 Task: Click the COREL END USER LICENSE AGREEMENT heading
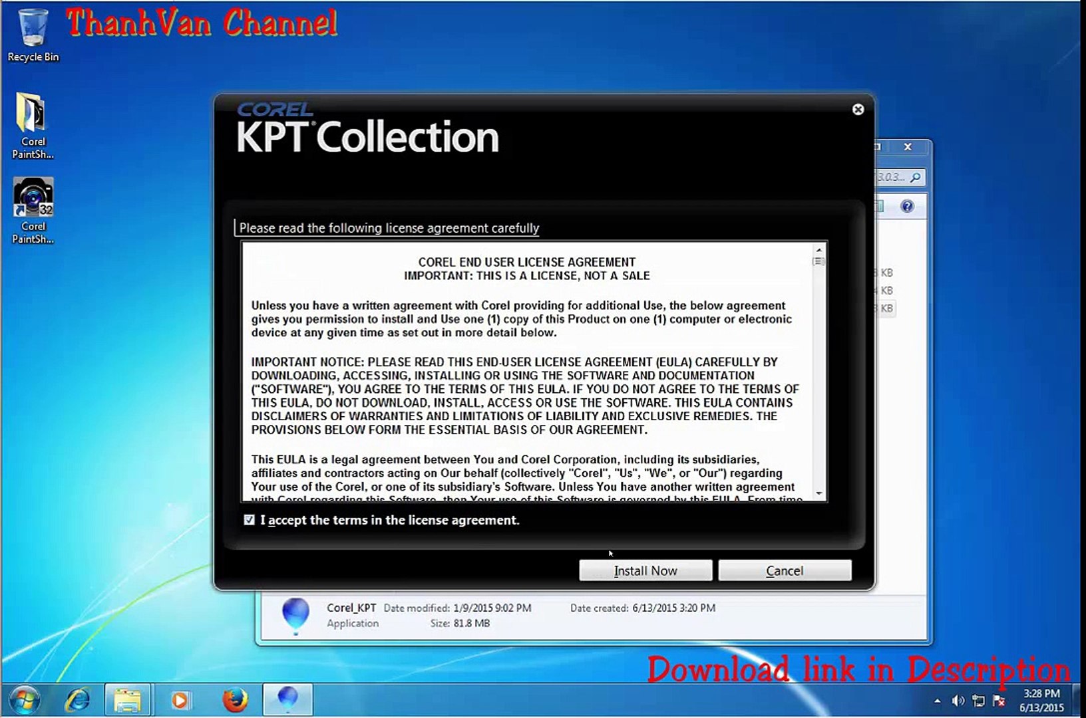click(526, 262)
